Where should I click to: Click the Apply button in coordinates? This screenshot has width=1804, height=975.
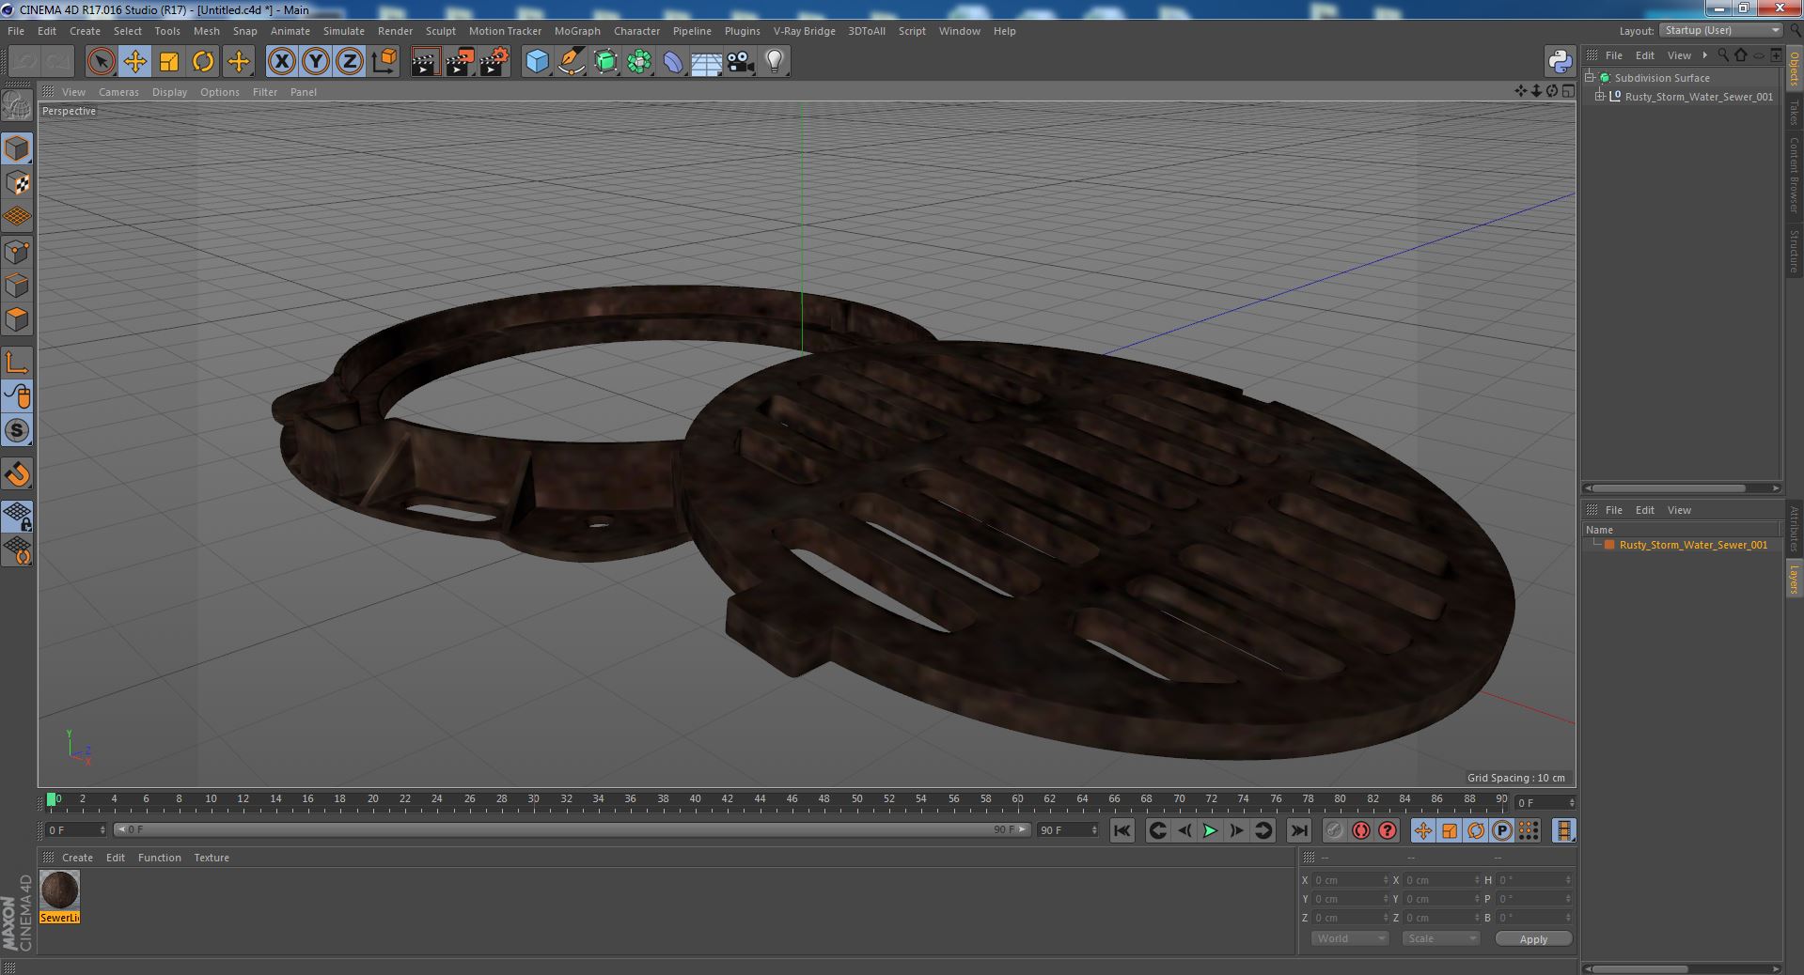point(1533,938)
